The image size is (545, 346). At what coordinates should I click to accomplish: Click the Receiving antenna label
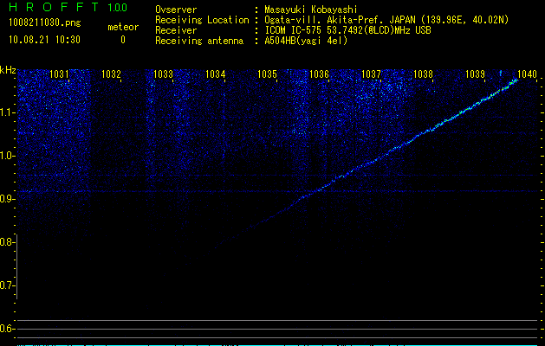point(199,41)
